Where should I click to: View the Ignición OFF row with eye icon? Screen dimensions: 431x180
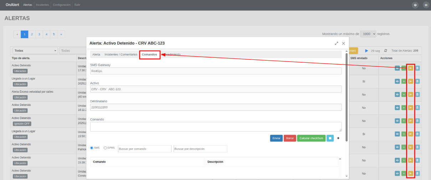(x=397, y=121)
